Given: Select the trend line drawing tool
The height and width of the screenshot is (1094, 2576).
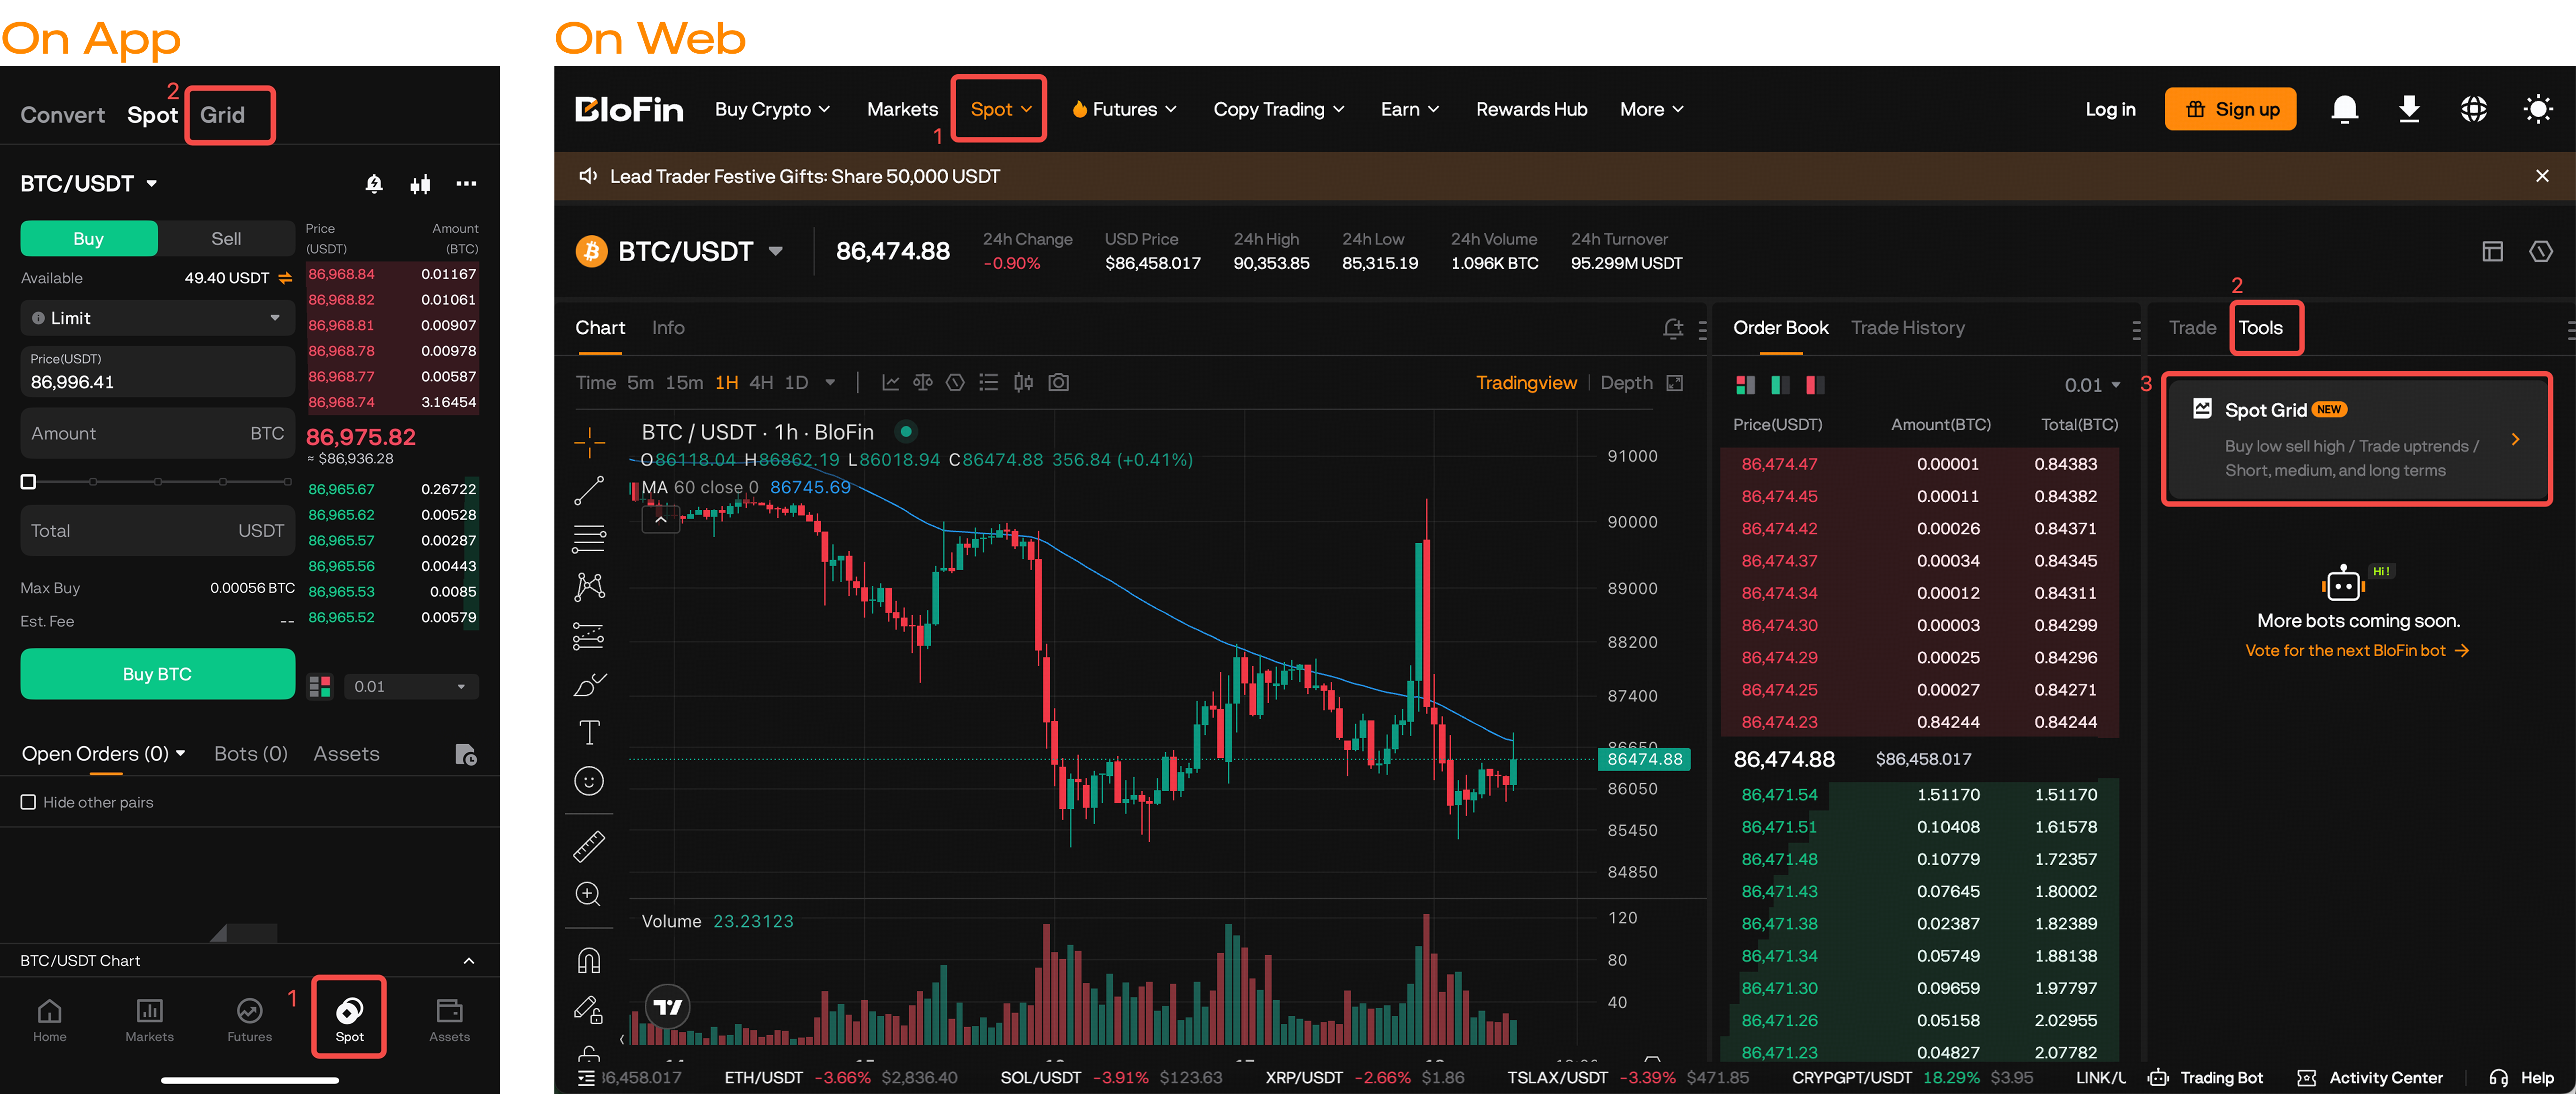Looking at the screenshot, I should click(x=589, y=490).
